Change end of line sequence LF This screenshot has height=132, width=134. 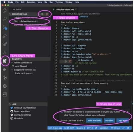click(x=96, y=128)
